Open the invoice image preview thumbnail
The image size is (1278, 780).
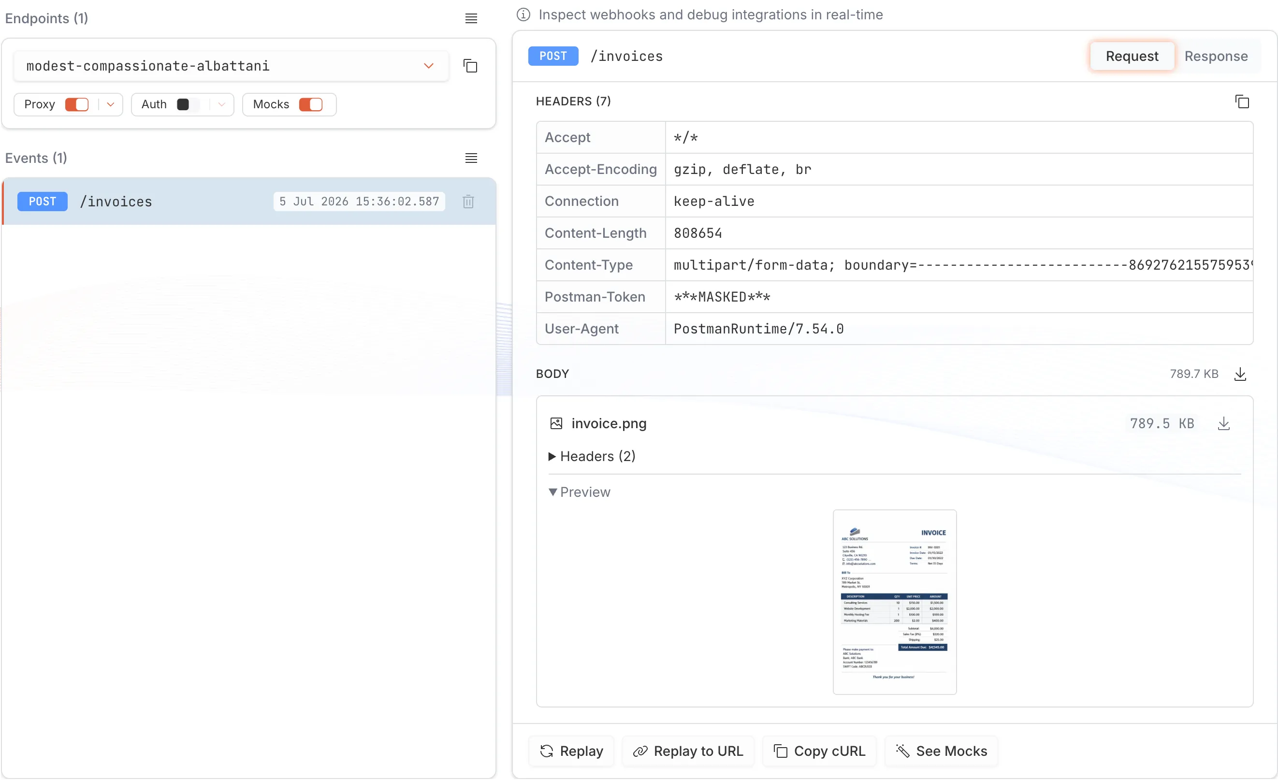coord(894,602)
